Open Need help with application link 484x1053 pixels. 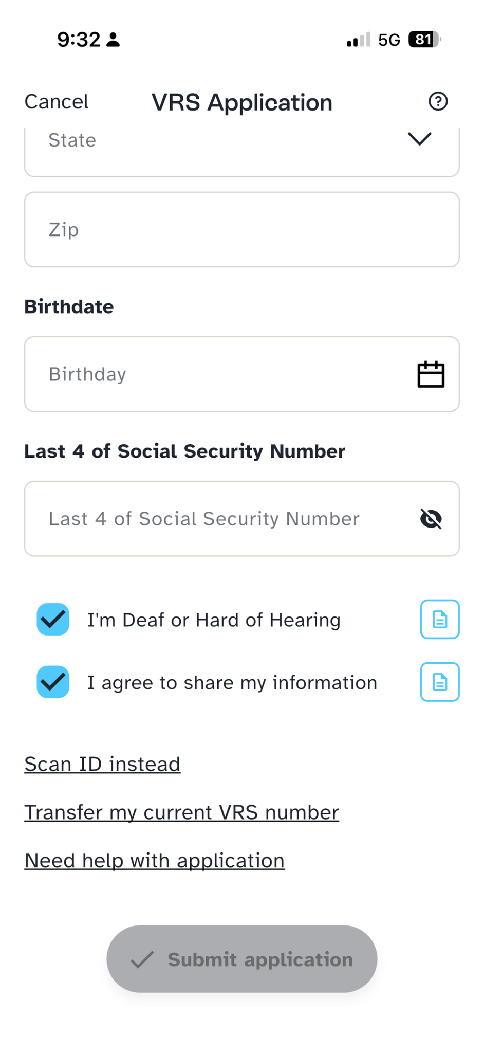[154, 861]
